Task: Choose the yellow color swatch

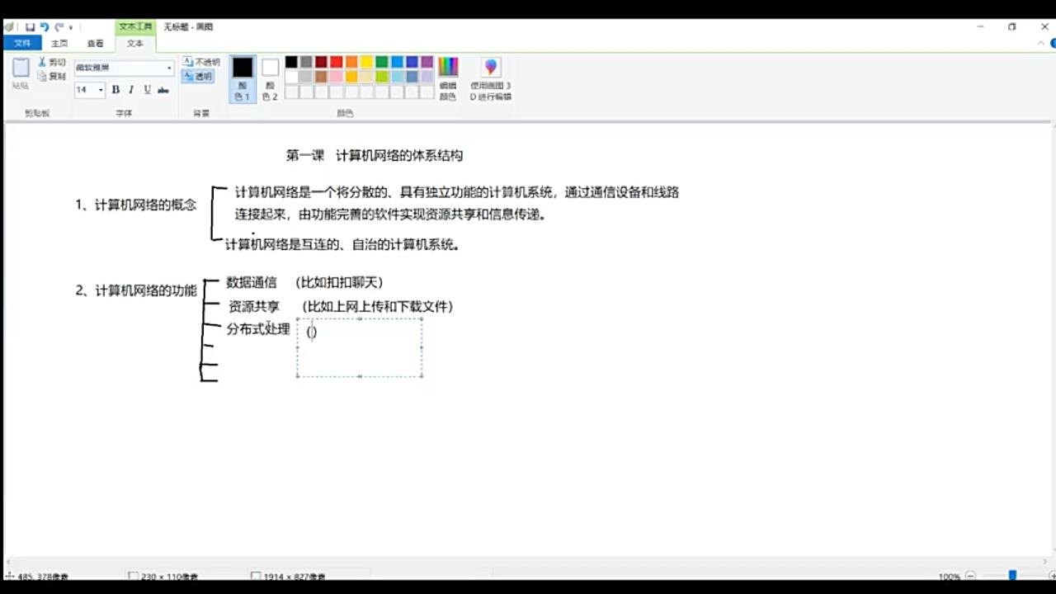Action: [x=366, y=62]
